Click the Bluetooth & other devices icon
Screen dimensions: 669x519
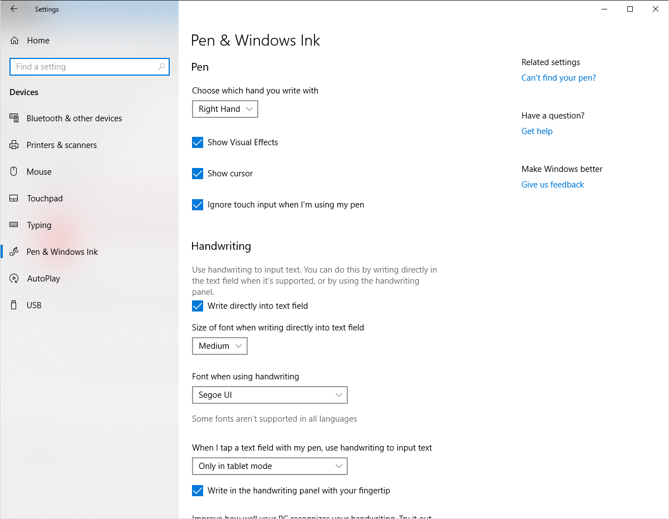tap(14, 118)
